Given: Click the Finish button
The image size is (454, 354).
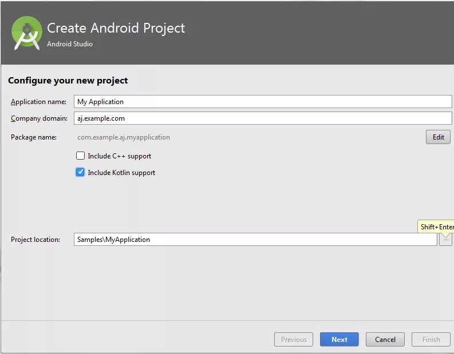Looking at the screenshot, I should click(431, 340).
